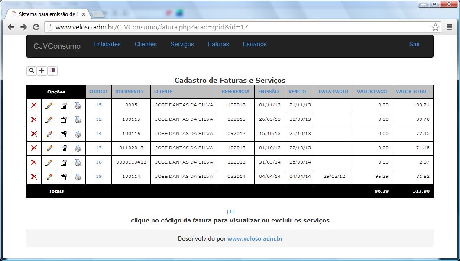Go to Serviços in navbar
The width and height of the screenshot is (460, 261).
[182, 44]
